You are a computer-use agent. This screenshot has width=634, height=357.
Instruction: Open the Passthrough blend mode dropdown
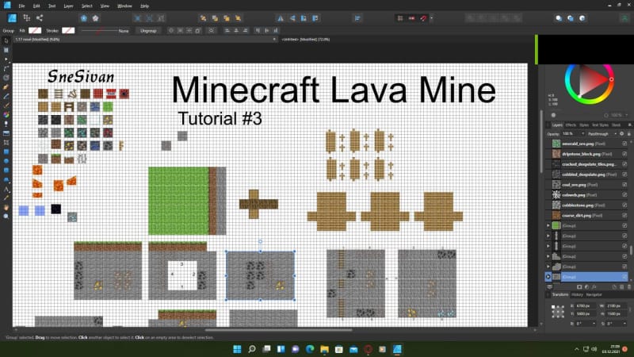pos(616,133)
